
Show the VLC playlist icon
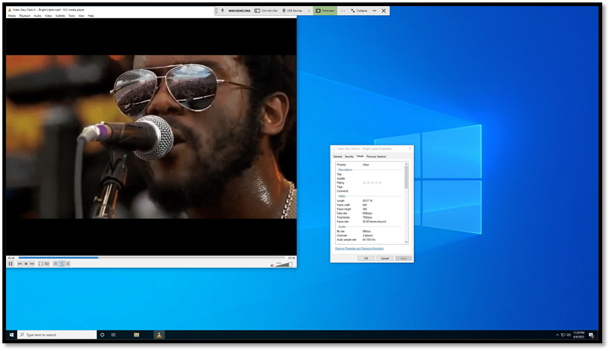pyautogui.click(x=56, y=264)
